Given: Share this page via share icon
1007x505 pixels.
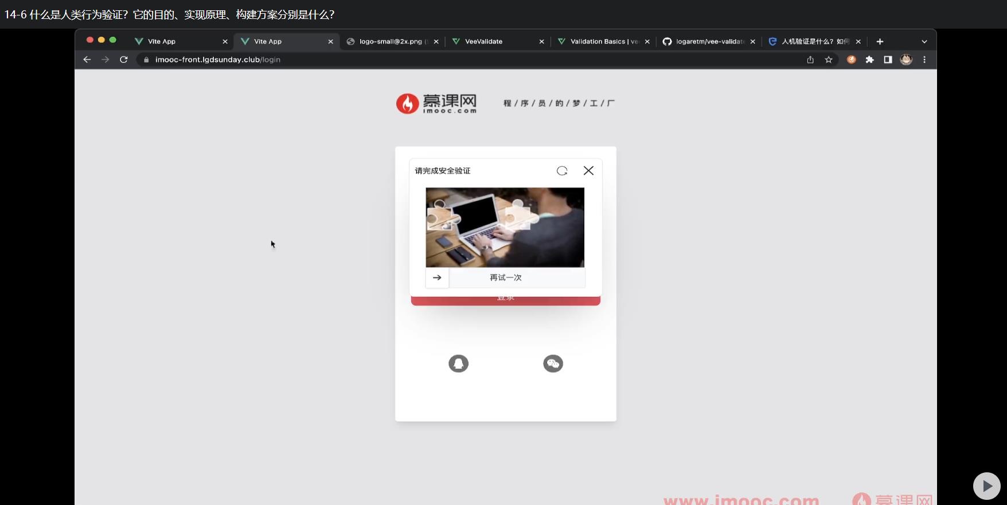Looking at the screenshot, I should click(810, 60).
